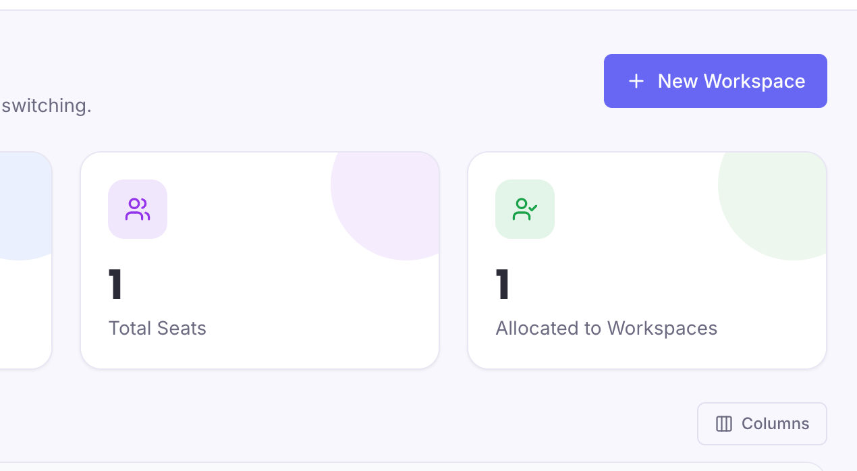The width and height of the screenshot is (857, 471).
Task: Select the Total Seats label text
Action: 157,329
